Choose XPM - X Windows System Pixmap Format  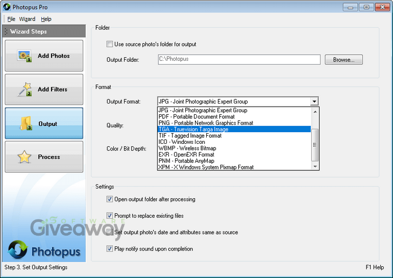[234, 167]
